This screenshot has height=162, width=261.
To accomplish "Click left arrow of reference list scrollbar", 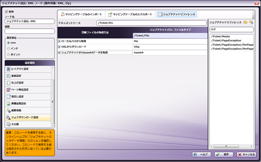I will pos(212,146).
